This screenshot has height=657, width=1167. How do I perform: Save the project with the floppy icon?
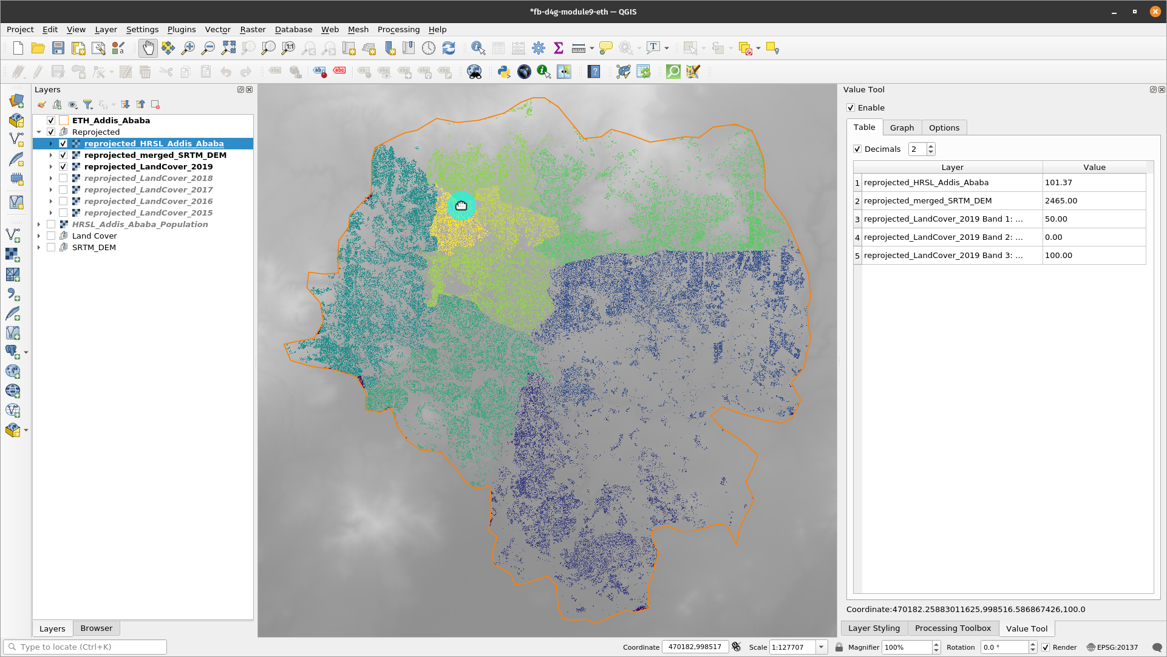click(58, 49)
